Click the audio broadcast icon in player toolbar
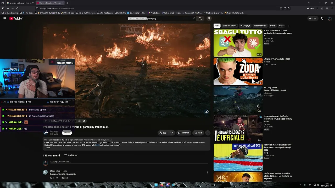 (51, 121)
